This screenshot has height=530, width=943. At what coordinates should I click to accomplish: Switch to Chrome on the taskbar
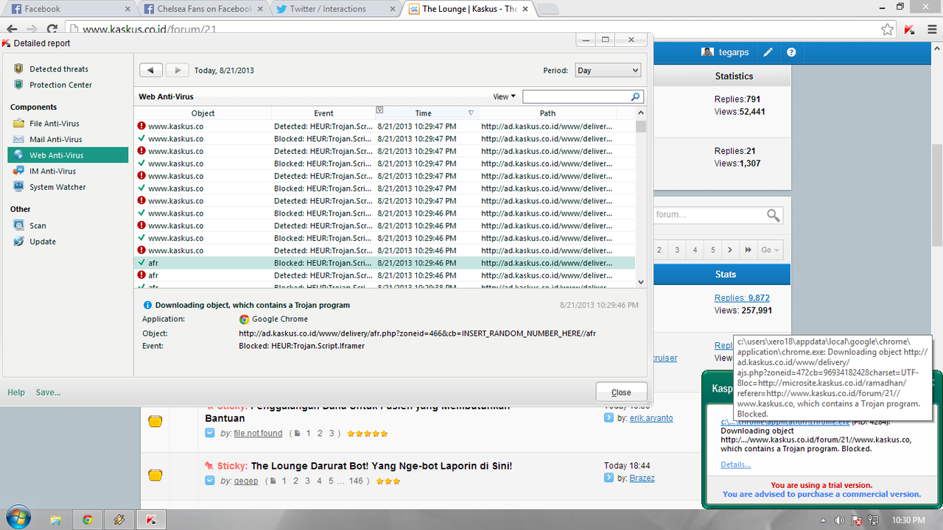(87, 520)
